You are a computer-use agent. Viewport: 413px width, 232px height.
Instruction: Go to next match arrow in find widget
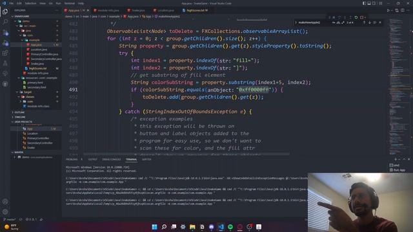[x=370, y=23]
